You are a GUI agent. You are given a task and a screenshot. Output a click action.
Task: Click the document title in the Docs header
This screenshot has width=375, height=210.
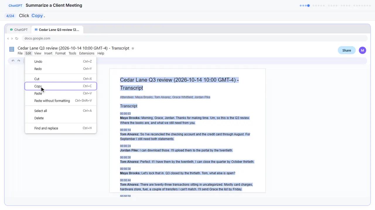point(73,48)
